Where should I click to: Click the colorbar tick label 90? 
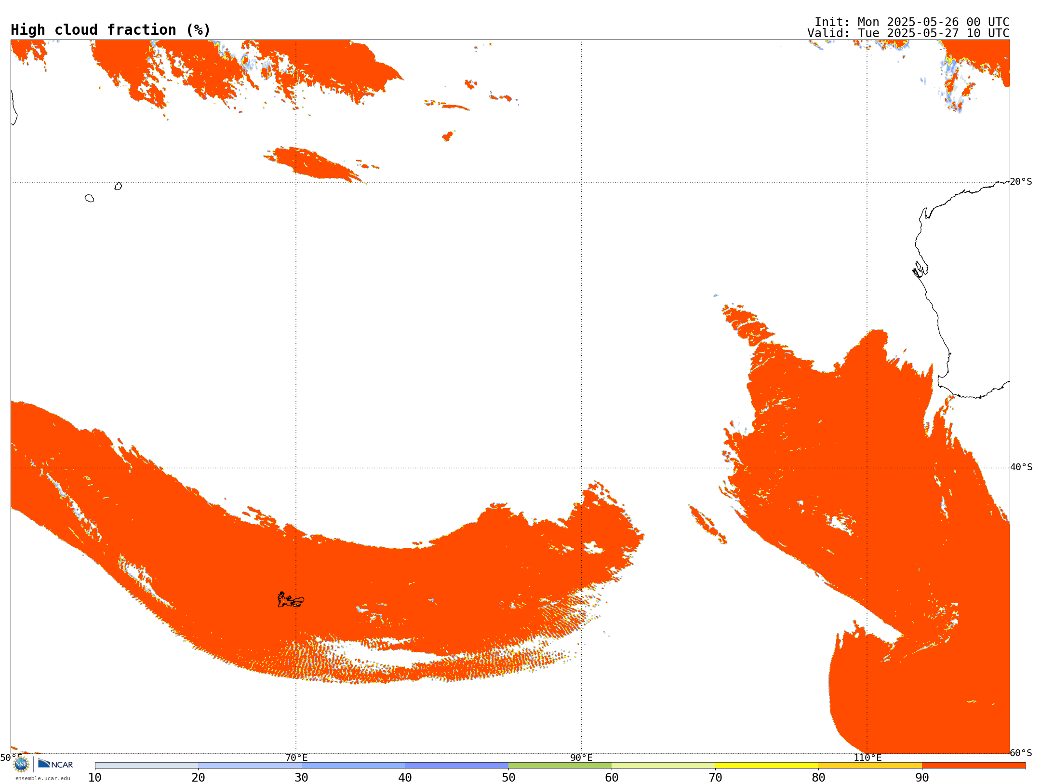(922, 778)
